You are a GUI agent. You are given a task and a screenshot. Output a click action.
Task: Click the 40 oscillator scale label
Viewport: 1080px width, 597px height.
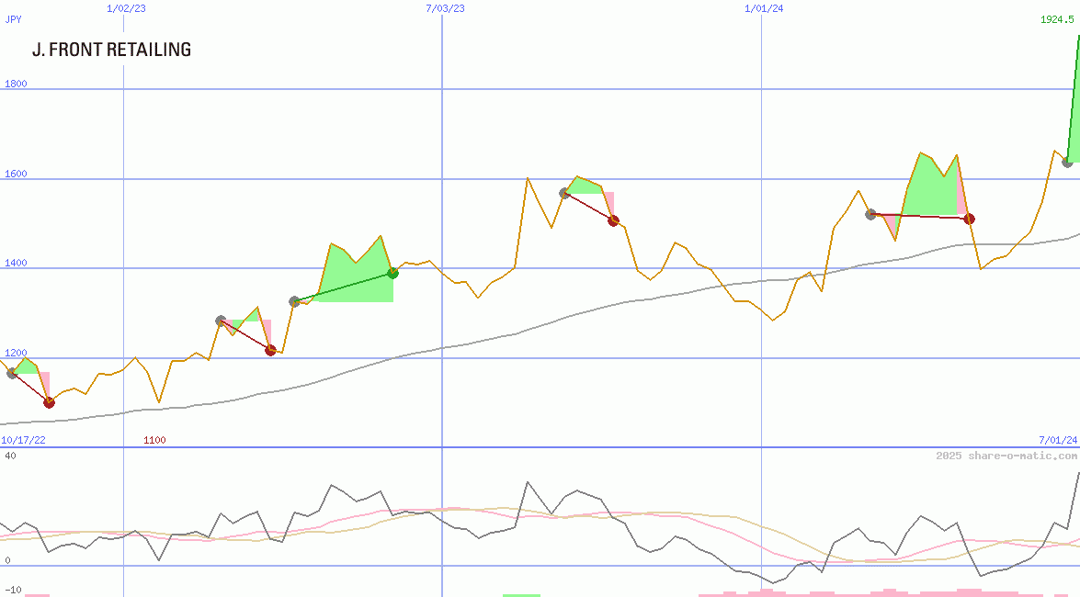[10, 456]
